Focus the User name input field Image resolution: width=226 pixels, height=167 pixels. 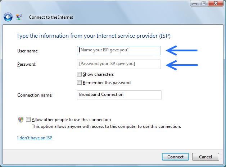pyautogui.click(x=119, y=51)
